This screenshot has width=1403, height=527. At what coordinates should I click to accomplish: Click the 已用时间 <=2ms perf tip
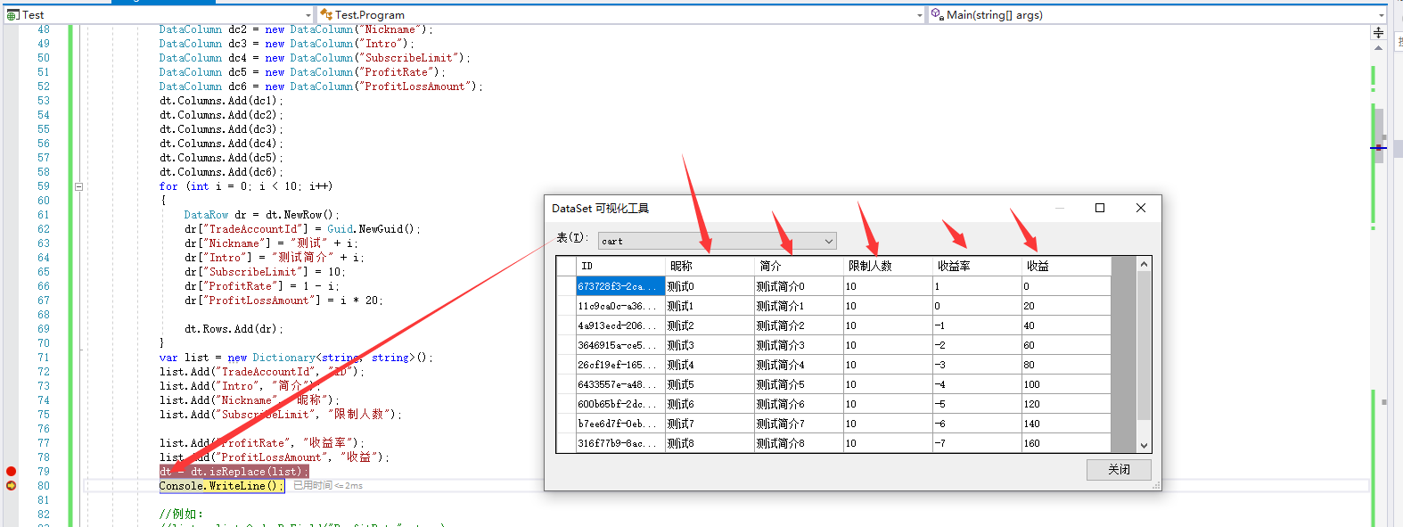(x=328, y=486)
